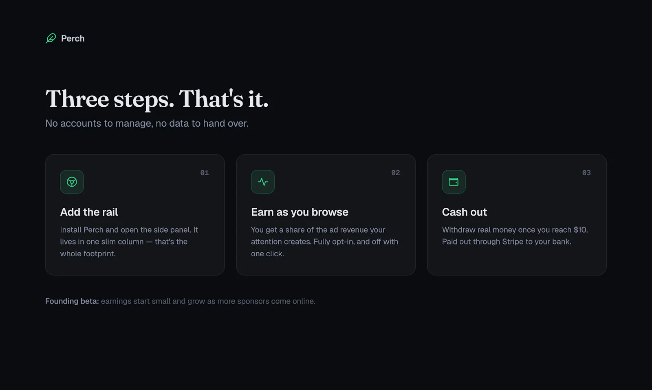
Task: Click the text mentioning Paid out through Stripe
Action: pos(507,242)
